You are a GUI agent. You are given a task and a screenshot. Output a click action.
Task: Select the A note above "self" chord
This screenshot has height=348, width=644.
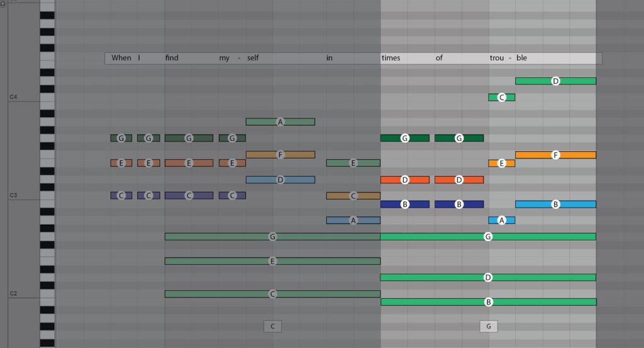[x=280, y=122]
